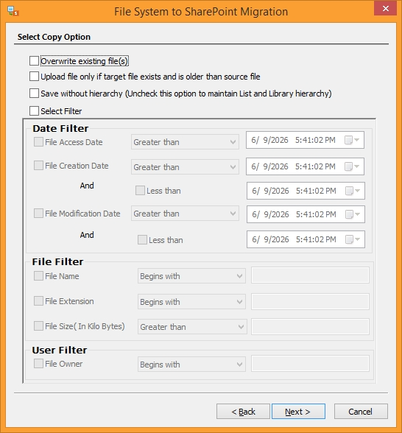Click the File Access Date date-time field

click(305, 140)
